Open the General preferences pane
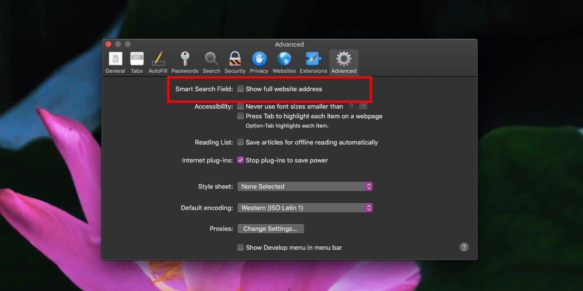 click(x=115, y=61)
